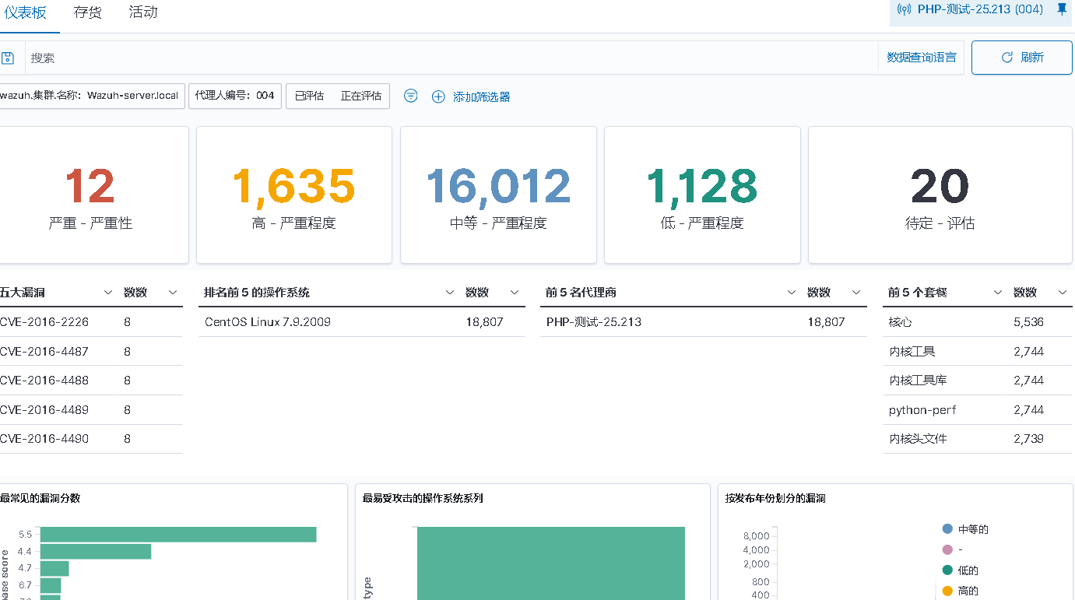Viewport: 1075px width, 600px height.
Task: Click the 1,128 低 severity card
Action: tap(702, 195)
